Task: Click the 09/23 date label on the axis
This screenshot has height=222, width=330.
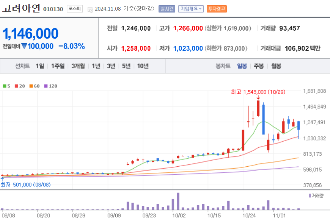Action: 149,216
